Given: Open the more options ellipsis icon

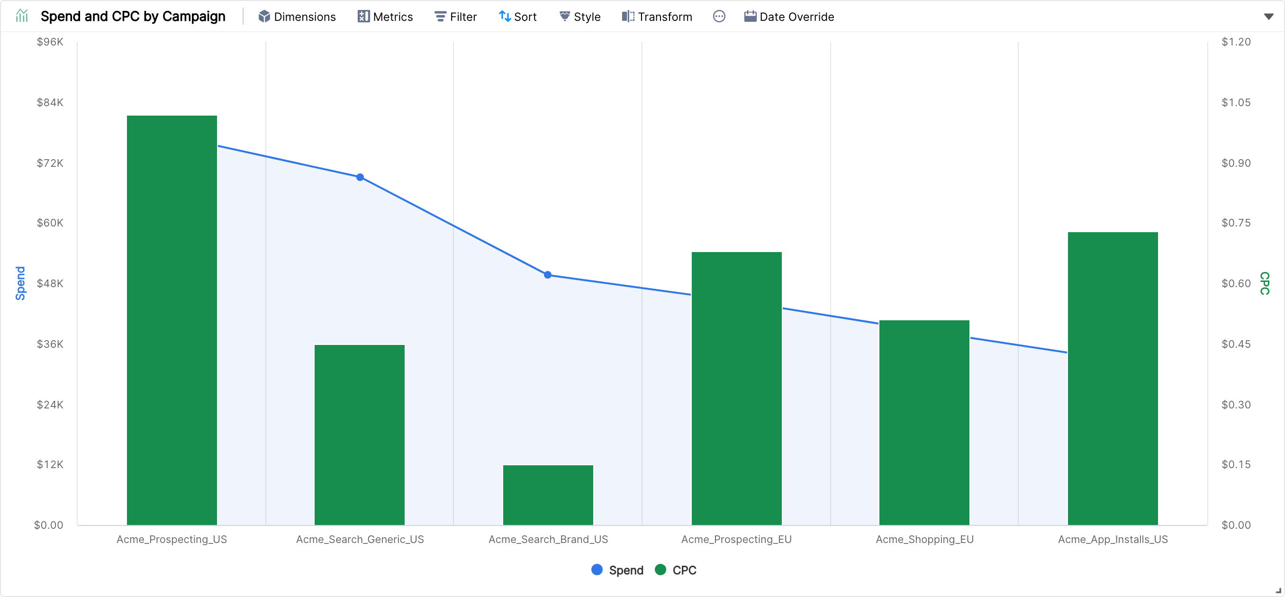Looking at the screenshot, I should tap(719, 17).
